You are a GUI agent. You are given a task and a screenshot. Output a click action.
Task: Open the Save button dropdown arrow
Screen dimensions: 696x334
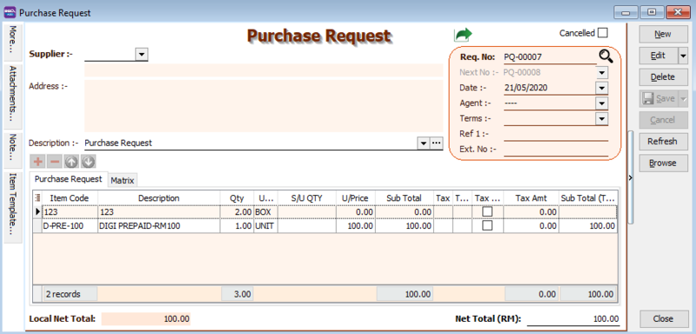tap(683, 98)
